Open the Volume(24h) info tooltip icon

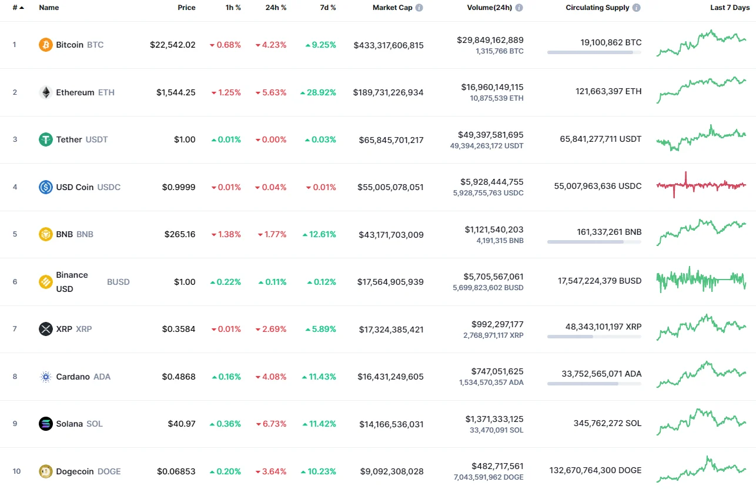pos(519,7)
